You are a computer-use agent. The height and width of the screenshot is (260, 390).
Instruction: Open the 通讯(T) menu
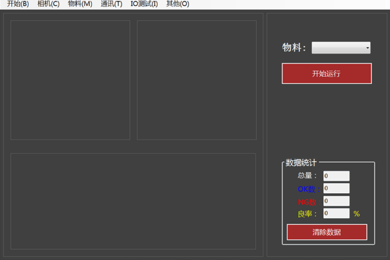pyautogui.click(x=111, y=4)
